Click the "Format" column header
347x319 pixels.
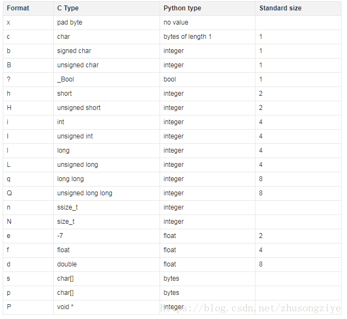pos(18,8)
